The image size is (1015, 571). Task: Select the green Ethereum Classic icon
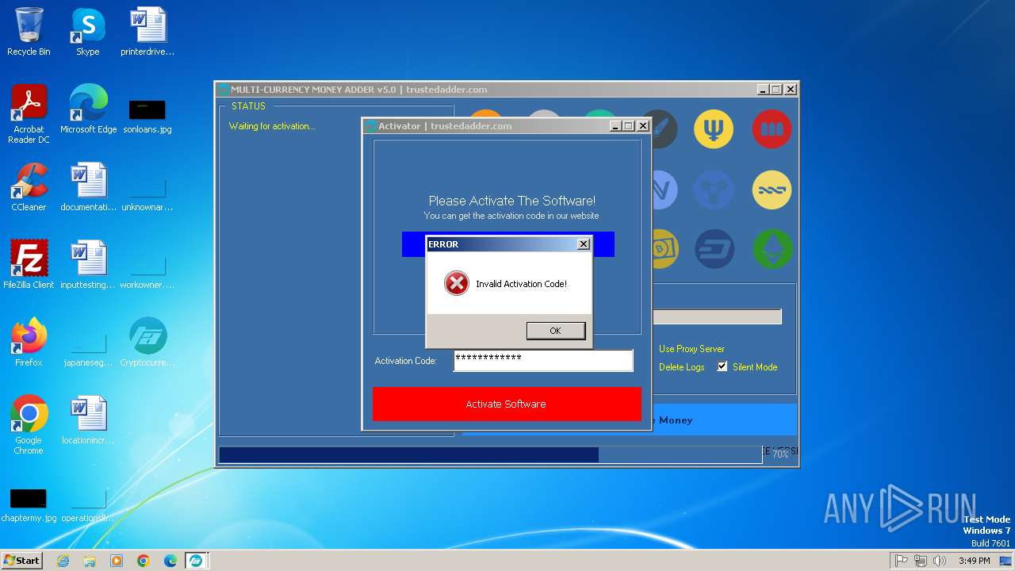(x=772, y=250)
